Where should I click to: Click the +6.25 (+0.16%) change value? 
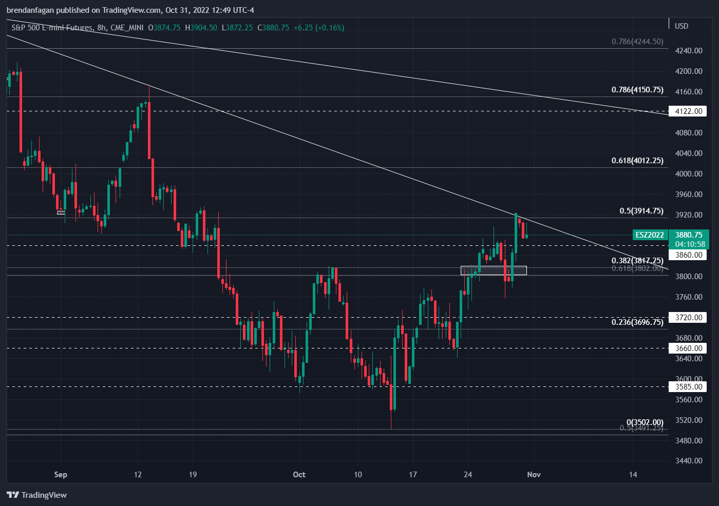pos(318,28)
